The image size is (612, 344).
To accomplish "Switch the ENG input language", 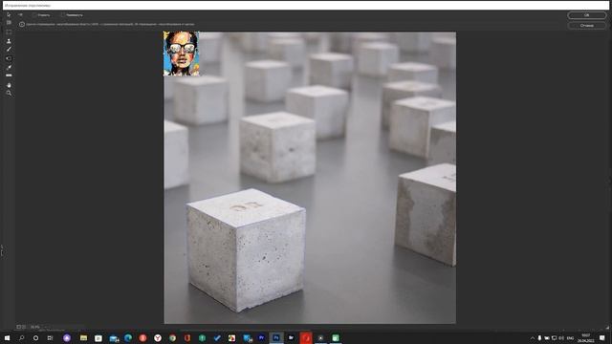I will (570, 338).
